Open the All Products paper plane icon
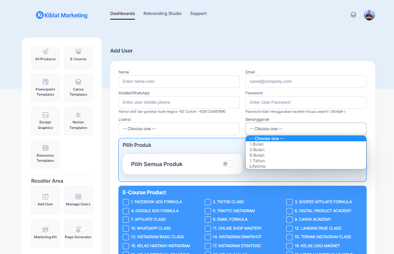The height and width of the screenshot is (254, 394). (45, 52)
